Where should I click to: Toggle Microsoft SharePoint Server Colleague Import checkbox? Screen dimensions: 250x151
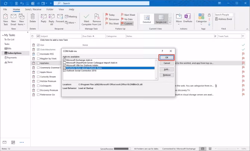point(65,63)
